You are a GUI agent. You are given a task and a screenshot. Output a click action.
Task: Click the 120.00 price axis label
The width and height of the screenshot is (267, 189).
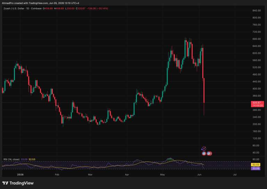[x=257, y=138]
